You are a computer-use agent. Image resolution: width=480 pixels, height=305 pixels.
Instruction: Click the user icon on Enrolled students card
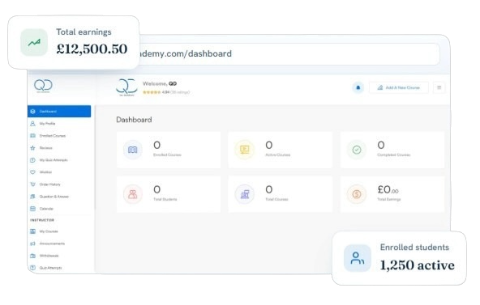[x=358, y=258]
